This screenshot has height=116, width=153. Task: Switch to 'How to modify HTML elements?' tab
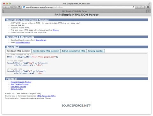click(46, 51)
